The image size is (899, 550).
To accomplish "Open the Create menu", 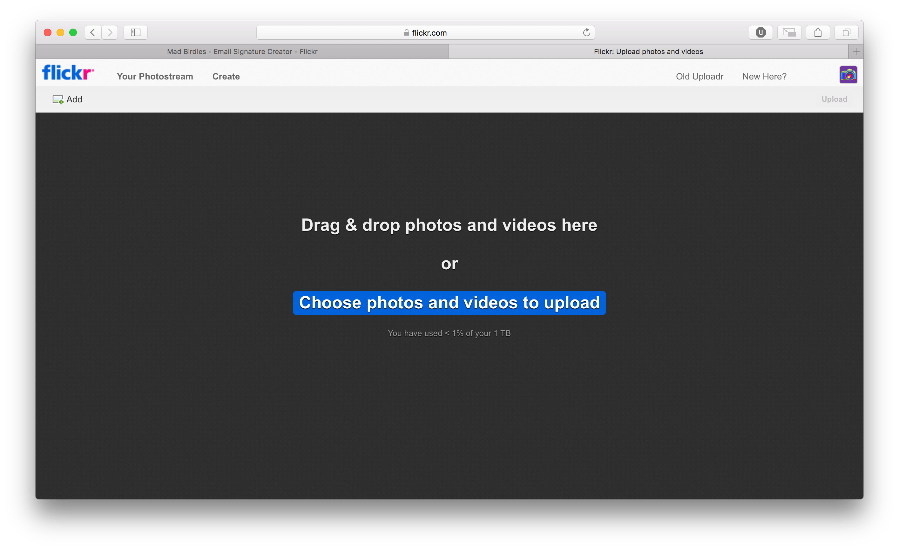I will pyautogui.click(x=226, y=76).
